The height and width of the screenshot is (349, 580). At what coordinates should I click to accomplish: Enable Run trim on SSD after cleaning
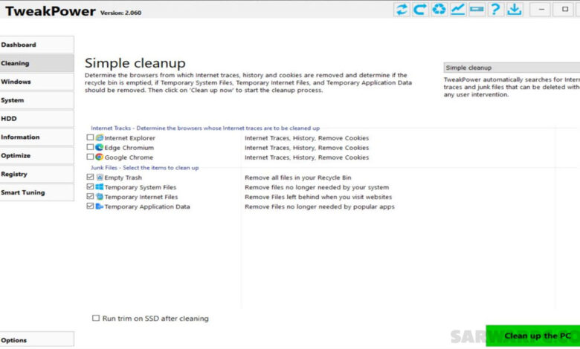(96, 318)
